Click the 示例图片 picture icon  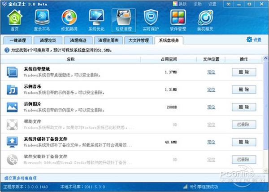12,107
